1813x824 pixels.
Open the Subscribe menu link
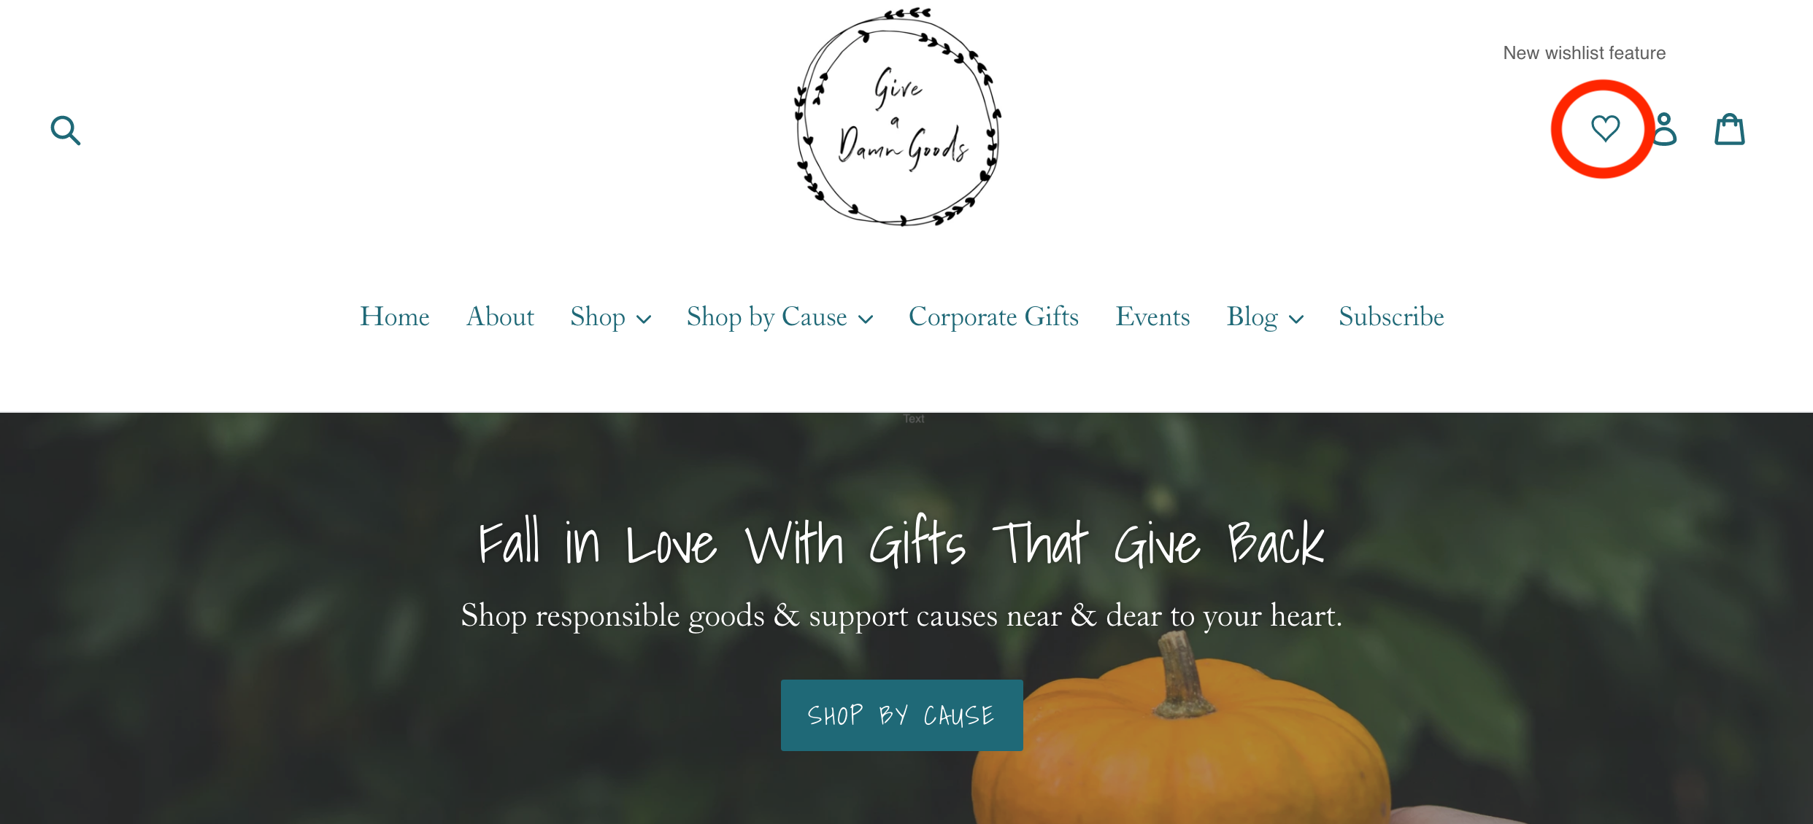point(1391,316)
